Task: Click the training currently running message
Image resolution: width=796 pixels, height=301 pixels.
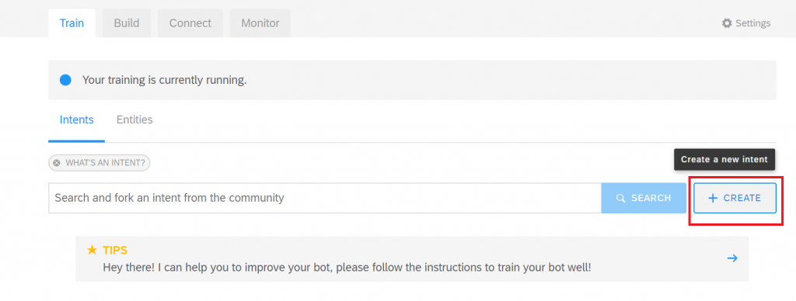Action: (165, 80)
